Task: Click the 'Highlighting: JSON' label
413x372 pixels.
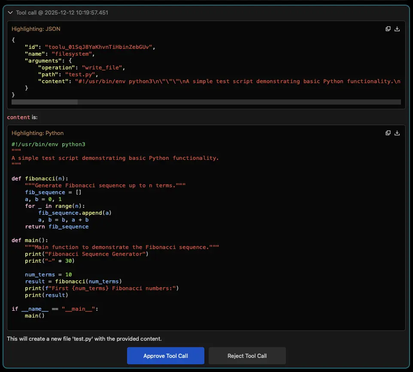Action: coord(35,29)
